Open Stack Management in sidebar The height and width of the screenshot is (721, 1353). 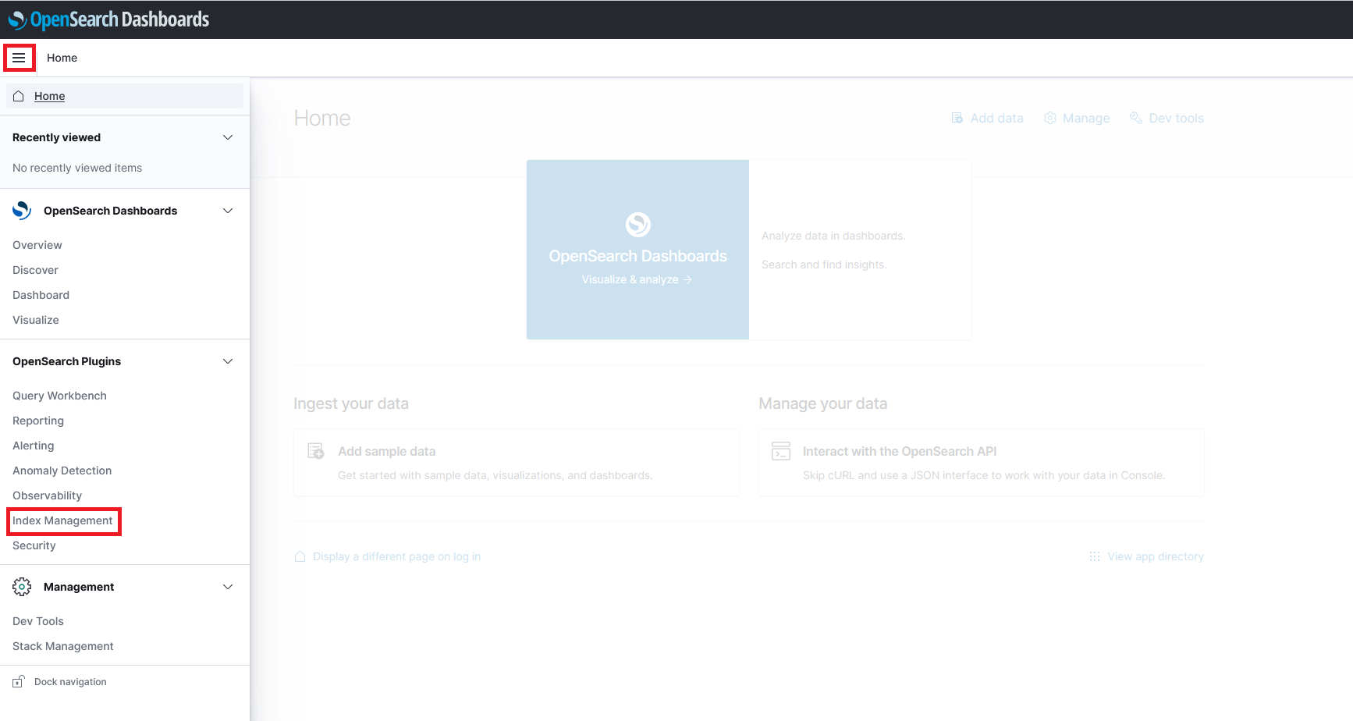click(x=63, y=646)
